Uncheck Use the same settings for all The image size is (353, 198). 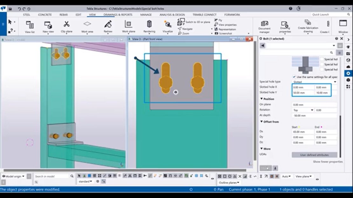pyautogui.click(x=294, y=77)
